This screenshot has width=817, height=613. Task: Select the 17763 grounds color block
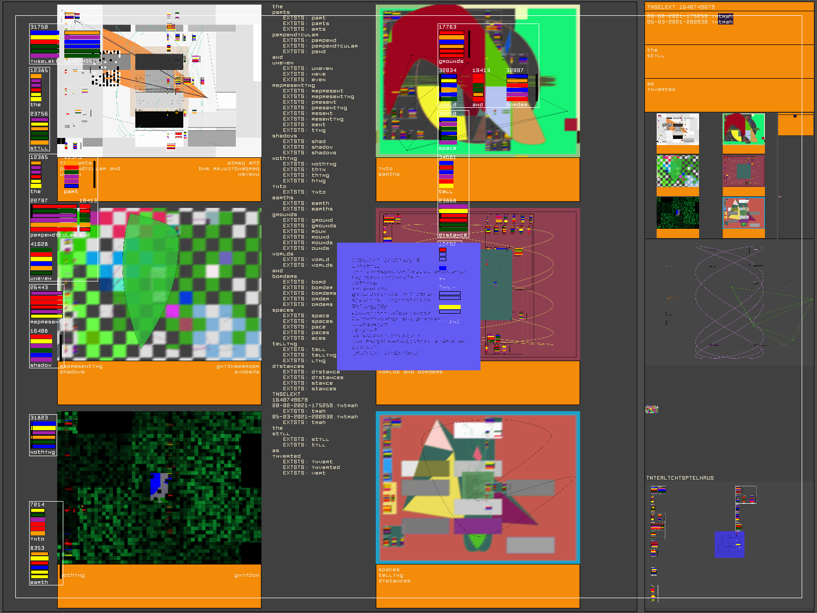pos(451,44)
